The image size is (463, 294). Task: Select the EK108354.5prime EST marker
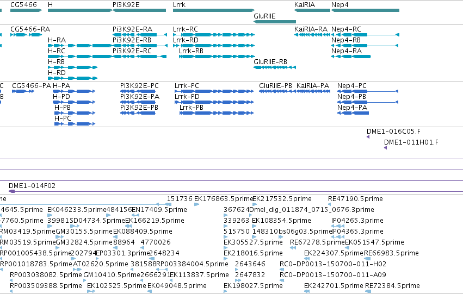click(254, 226)
